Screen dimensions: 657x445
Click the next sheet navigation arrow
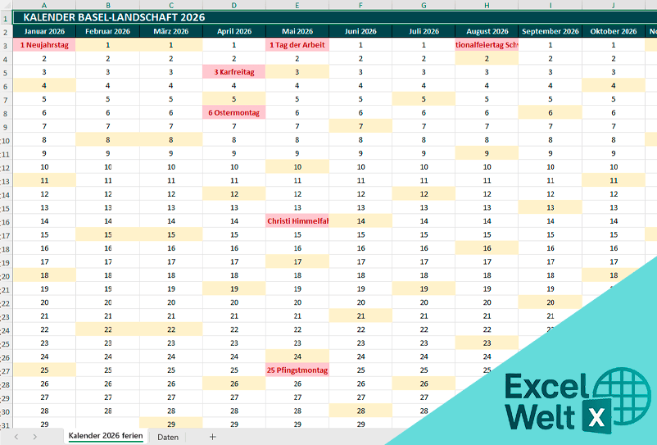pyautogui.click(x=34, y=437)
